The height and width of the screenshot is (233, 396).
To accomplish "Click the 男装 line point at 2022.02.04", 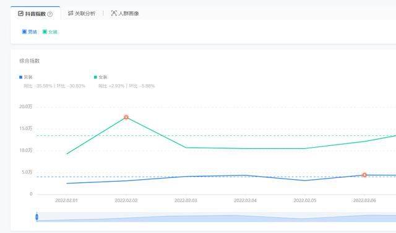I will (x=245, y=175).
